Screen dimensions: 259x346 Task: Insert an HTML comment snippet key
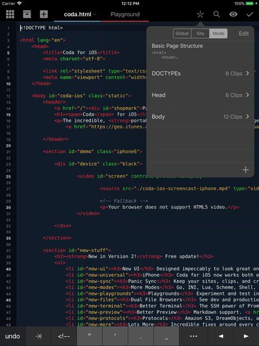click(64, 336)
